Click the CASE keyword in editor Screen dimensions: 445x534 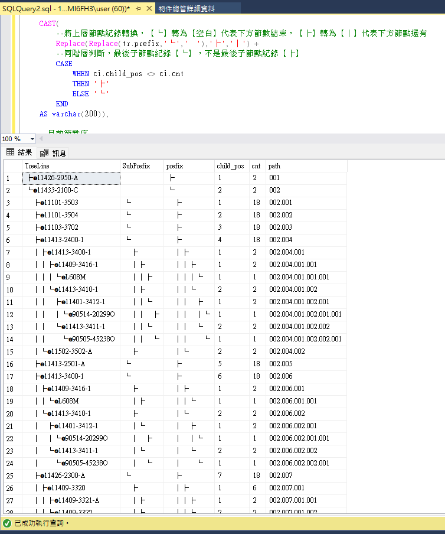64,64
